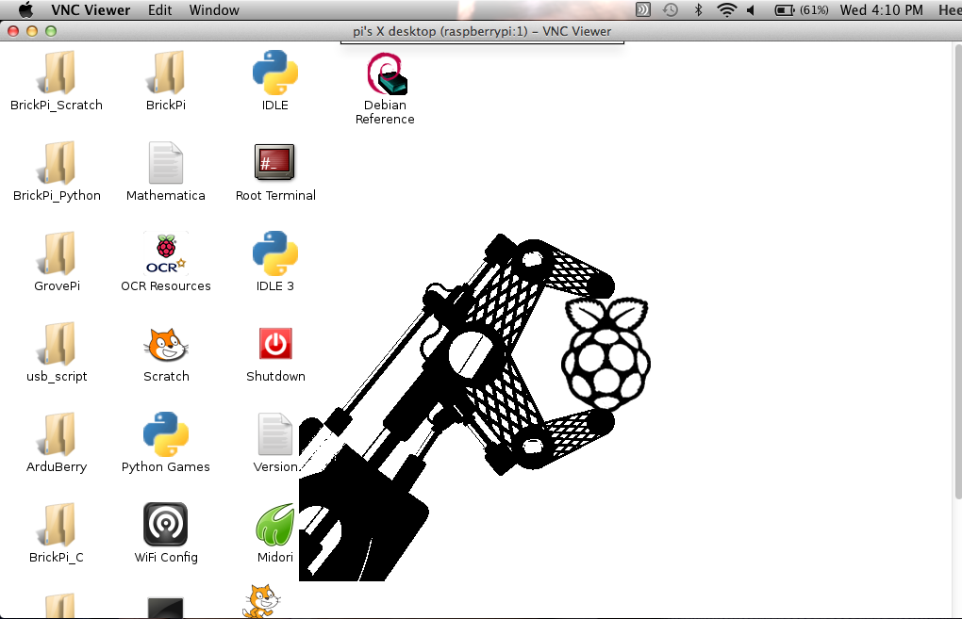Viewport: 962px width, 619px height.
Task: Open the Mathematica file icon
Action: pyautogui.click(x=166, y=163)
